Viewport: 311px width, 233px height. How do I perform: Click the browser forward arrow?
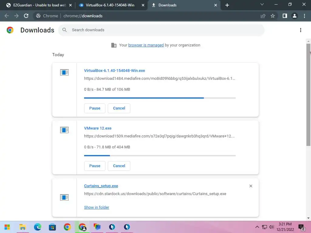pos(16,16)
